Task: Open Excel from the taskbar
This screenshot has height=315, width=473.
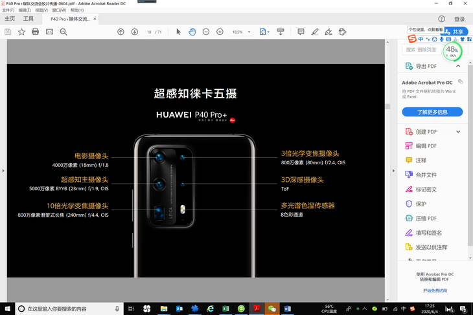Action: 225,309
